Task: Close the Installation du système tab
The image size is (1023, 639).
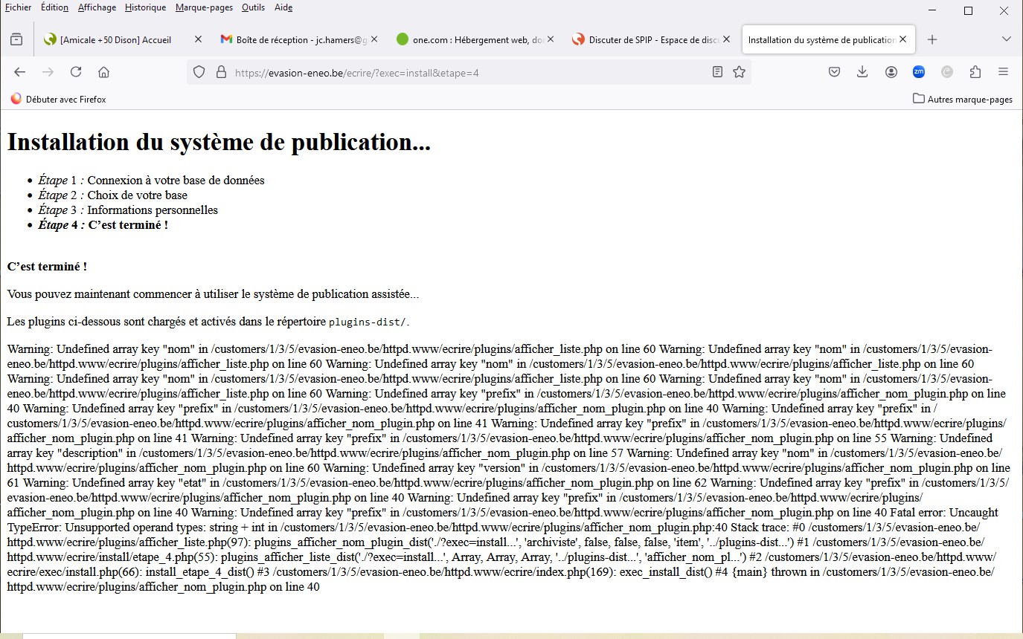Action: point(902,39)
